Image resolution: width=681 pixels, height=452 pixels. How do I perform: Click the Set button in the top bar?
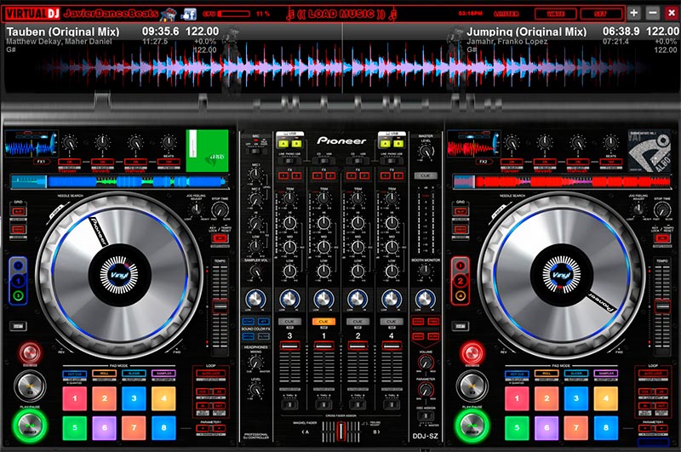pos(601,14)
